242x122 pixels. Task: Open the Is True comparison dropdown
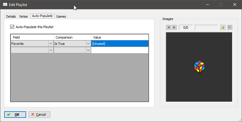pos(88,44)
